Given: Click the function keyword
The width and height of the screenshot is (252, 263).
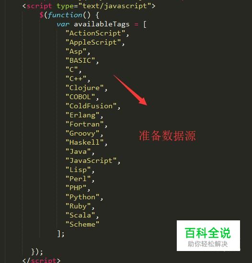Looking at the screenshot, I should pyautogui.click(x=65, y=15).
